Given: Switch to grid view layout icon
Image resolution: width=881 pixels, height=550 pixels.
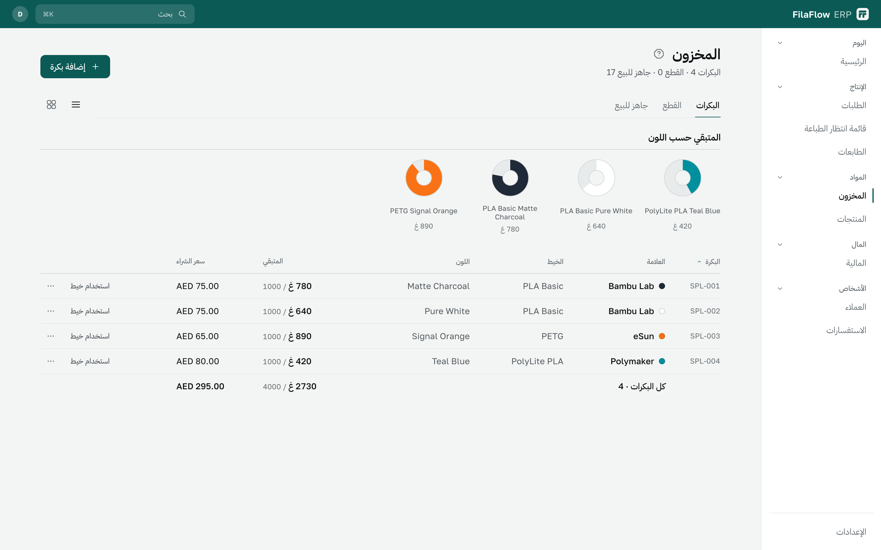Looking at the screenshot, I should tap(51, 105).
